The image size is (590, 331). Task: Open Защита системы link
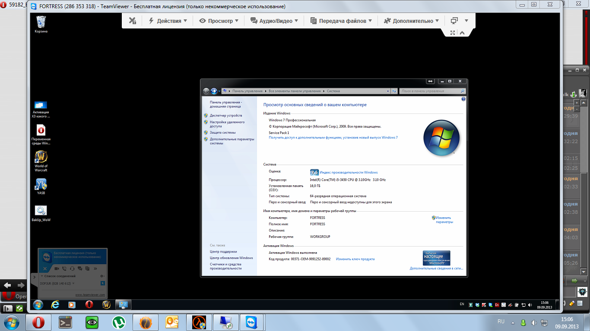click(223, 133)
